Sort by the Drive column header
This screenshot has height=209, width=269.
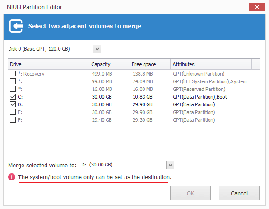49,64
